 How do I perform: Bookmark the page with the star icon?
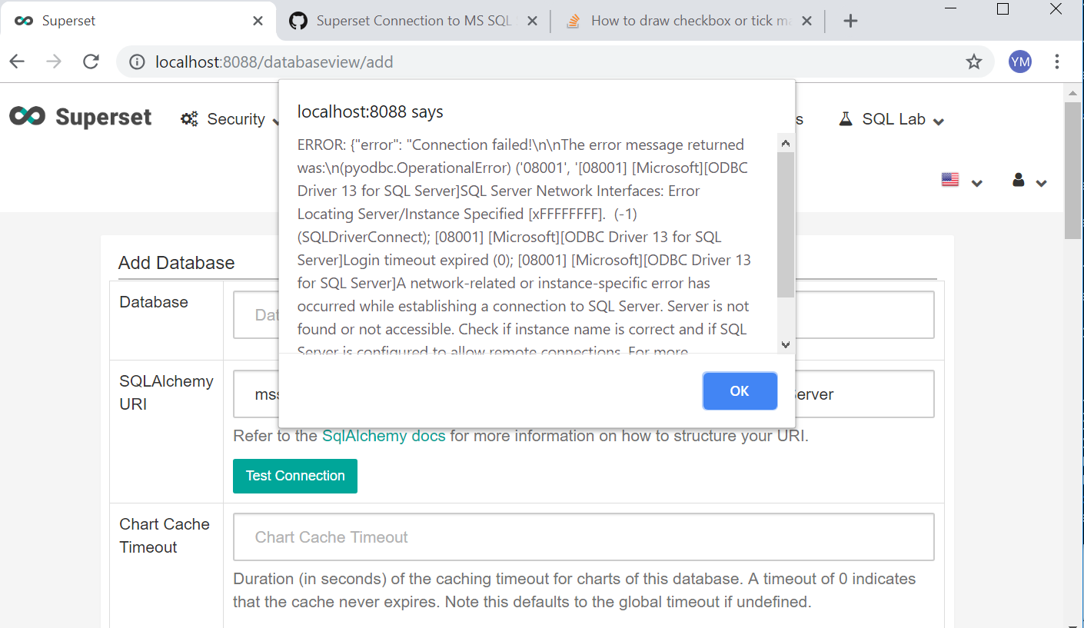(974, 61)
